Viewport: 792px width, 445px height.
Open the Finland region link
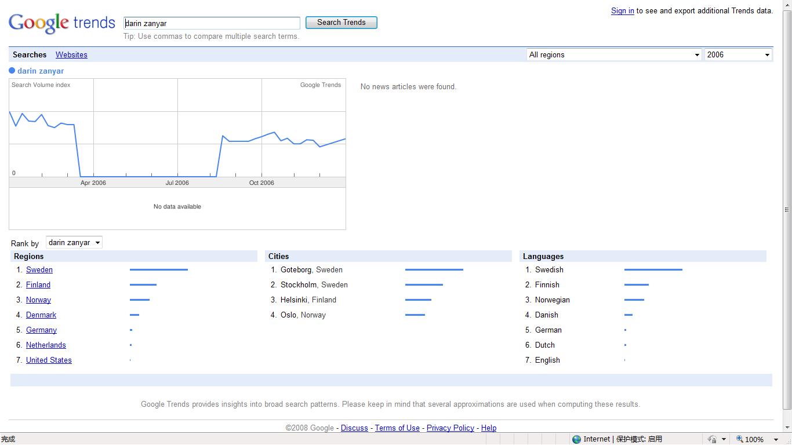tap(38, 284)
